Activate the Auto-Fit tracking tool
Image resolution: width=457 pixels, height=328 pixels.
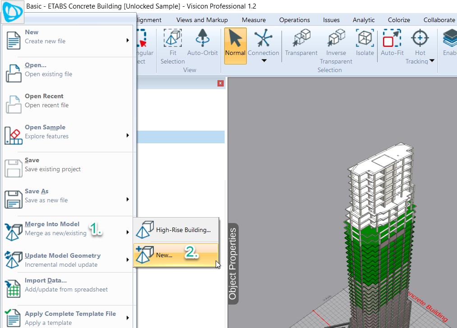392,43
